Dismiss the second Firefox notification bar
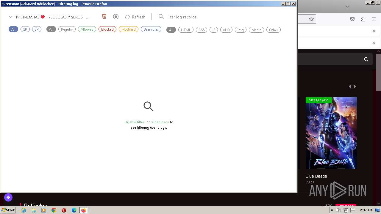Screen dimensions: 381x214 pos(374,43)
